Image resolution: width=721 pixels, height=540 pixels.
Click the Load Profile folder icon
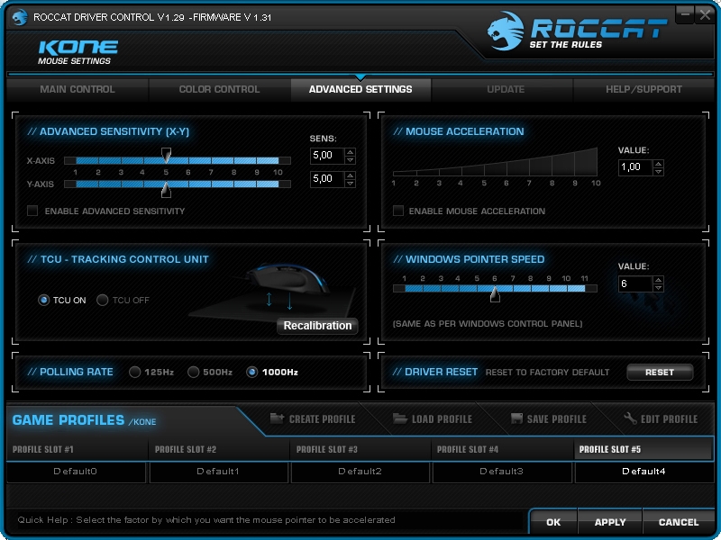pyautogui.click(x=400, y=418)
